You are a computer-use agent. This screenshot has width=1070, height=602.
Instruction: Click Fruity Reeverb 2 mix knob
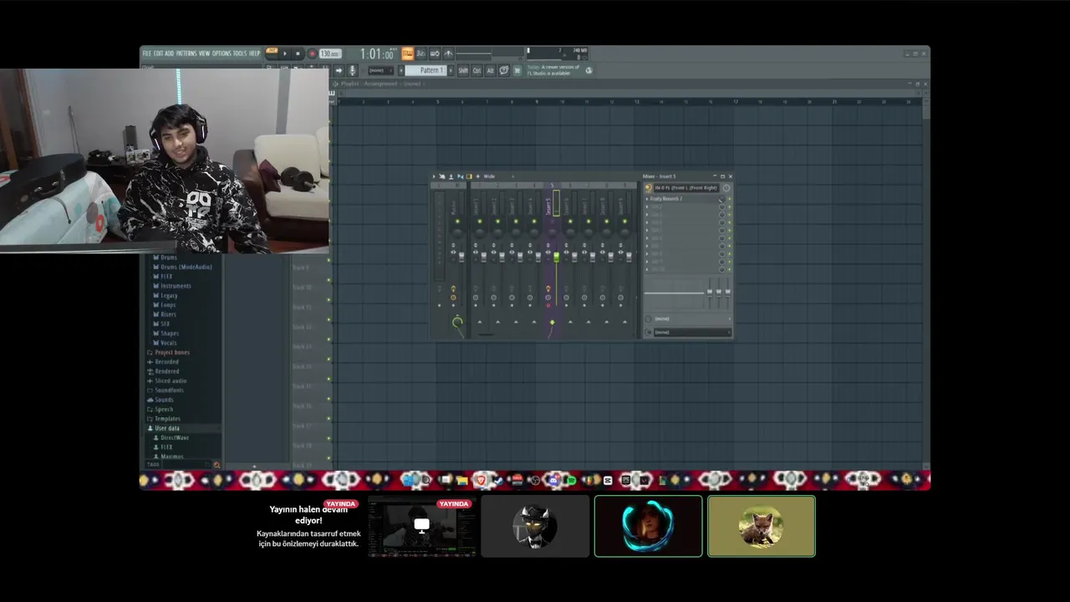(x=722, y=199)
